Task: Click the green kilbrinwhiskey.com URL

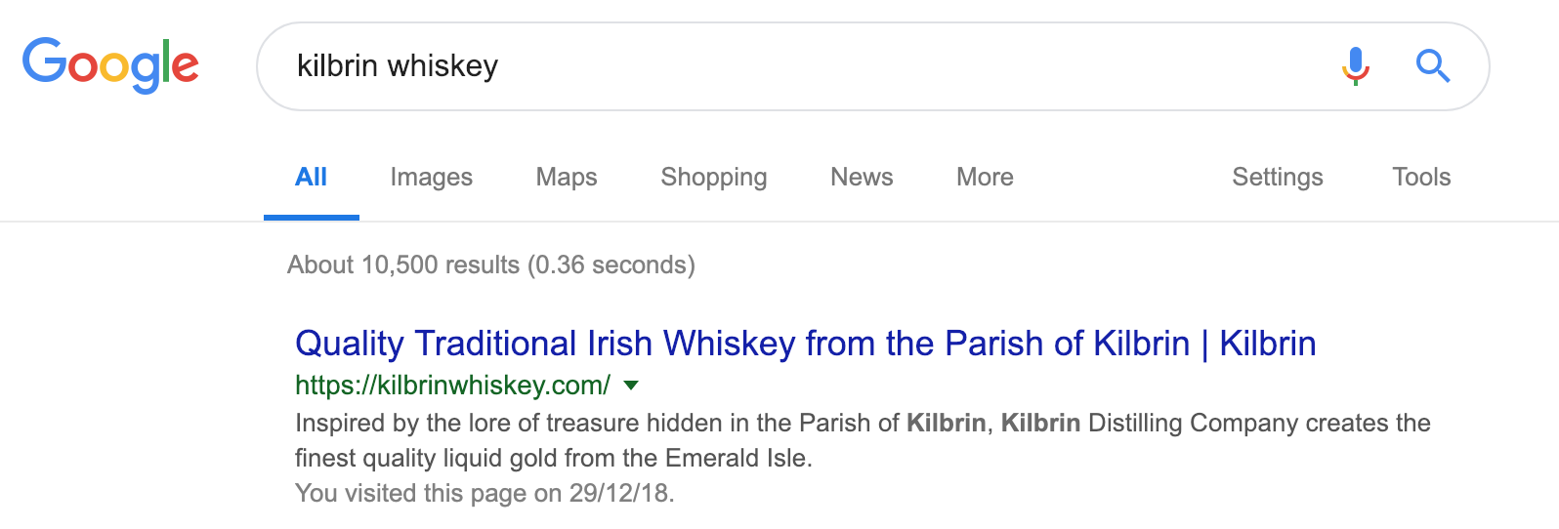Action: click(452, 386)
